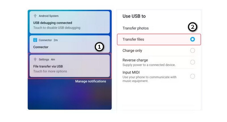
Task: Open File transfer via USB notification
Action: tap(70, 66)
